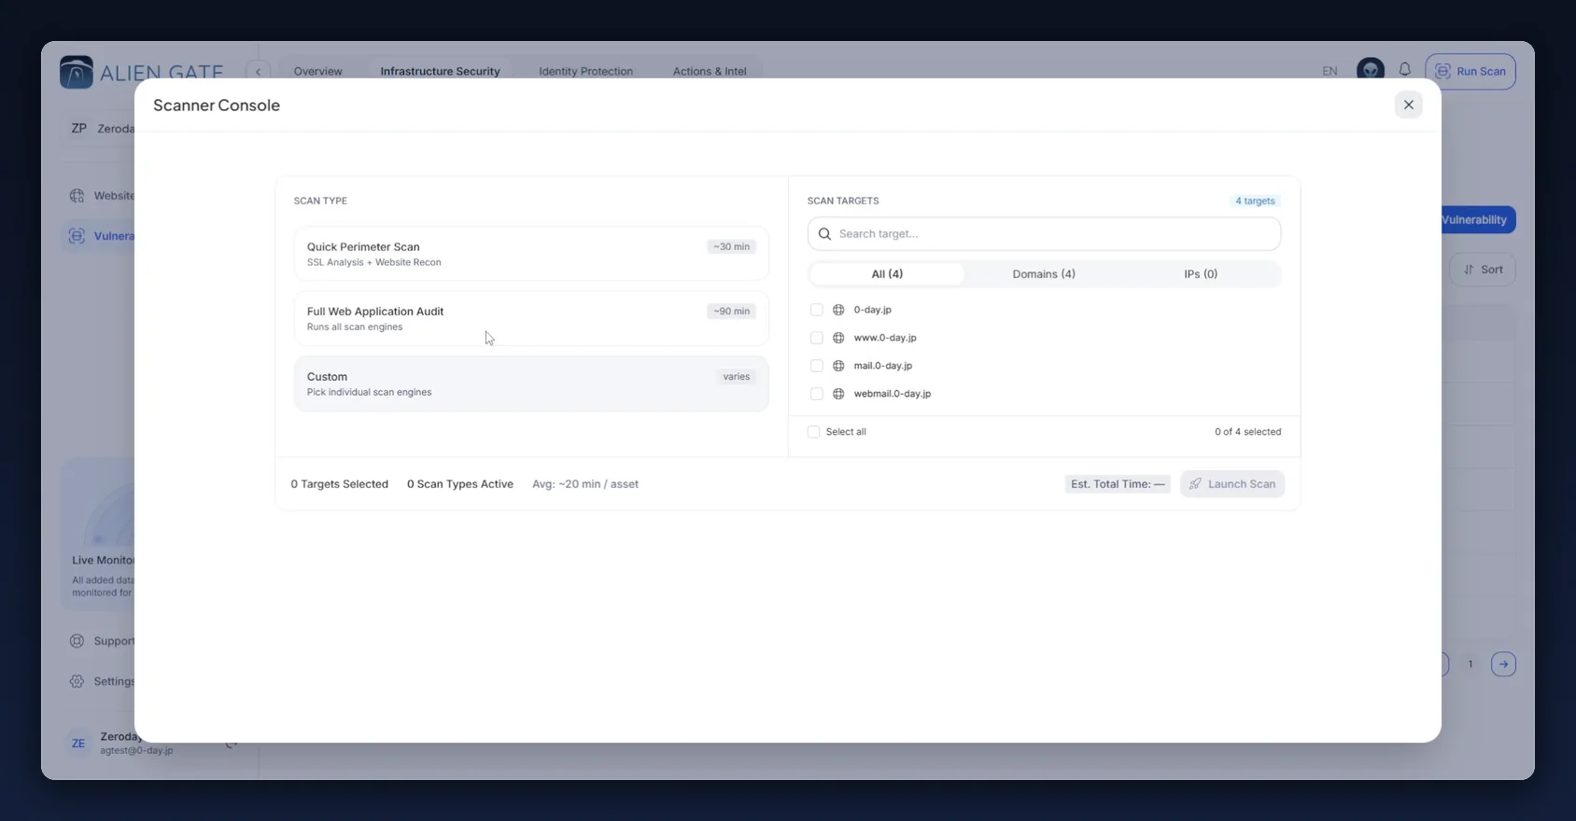1576x821 pixels.
Task: Click the webmail.0-day.jp target name
Action: click(x=893, y=394)
